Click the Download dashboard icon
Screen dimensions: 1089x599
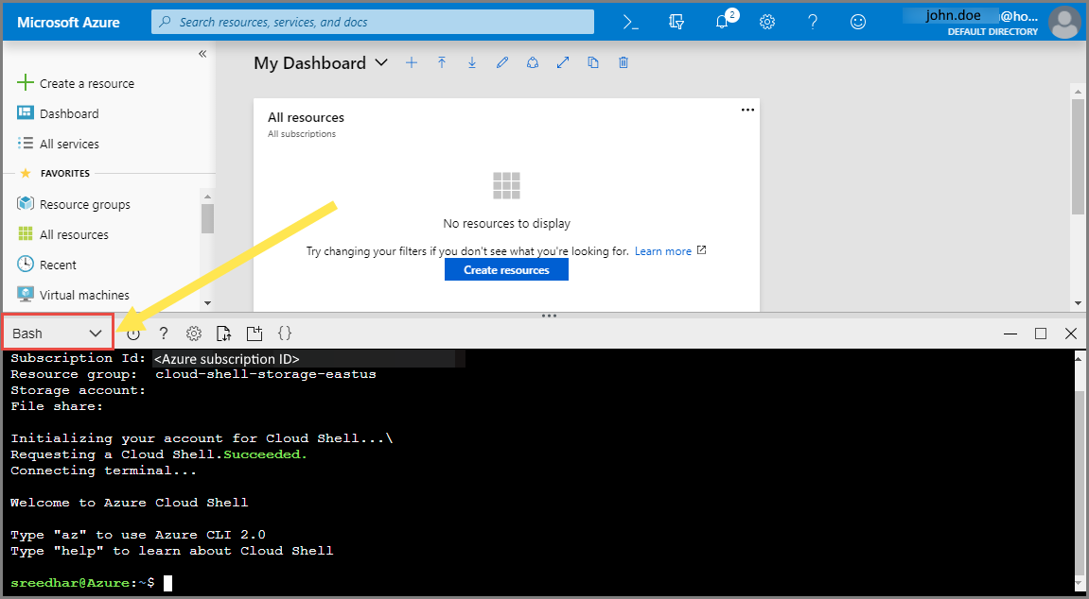pyautogui.click(x=472, y=62)
